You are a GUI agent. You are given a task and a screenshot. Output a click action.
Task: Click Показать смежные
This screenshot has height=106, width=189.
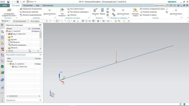coord(148,12)
